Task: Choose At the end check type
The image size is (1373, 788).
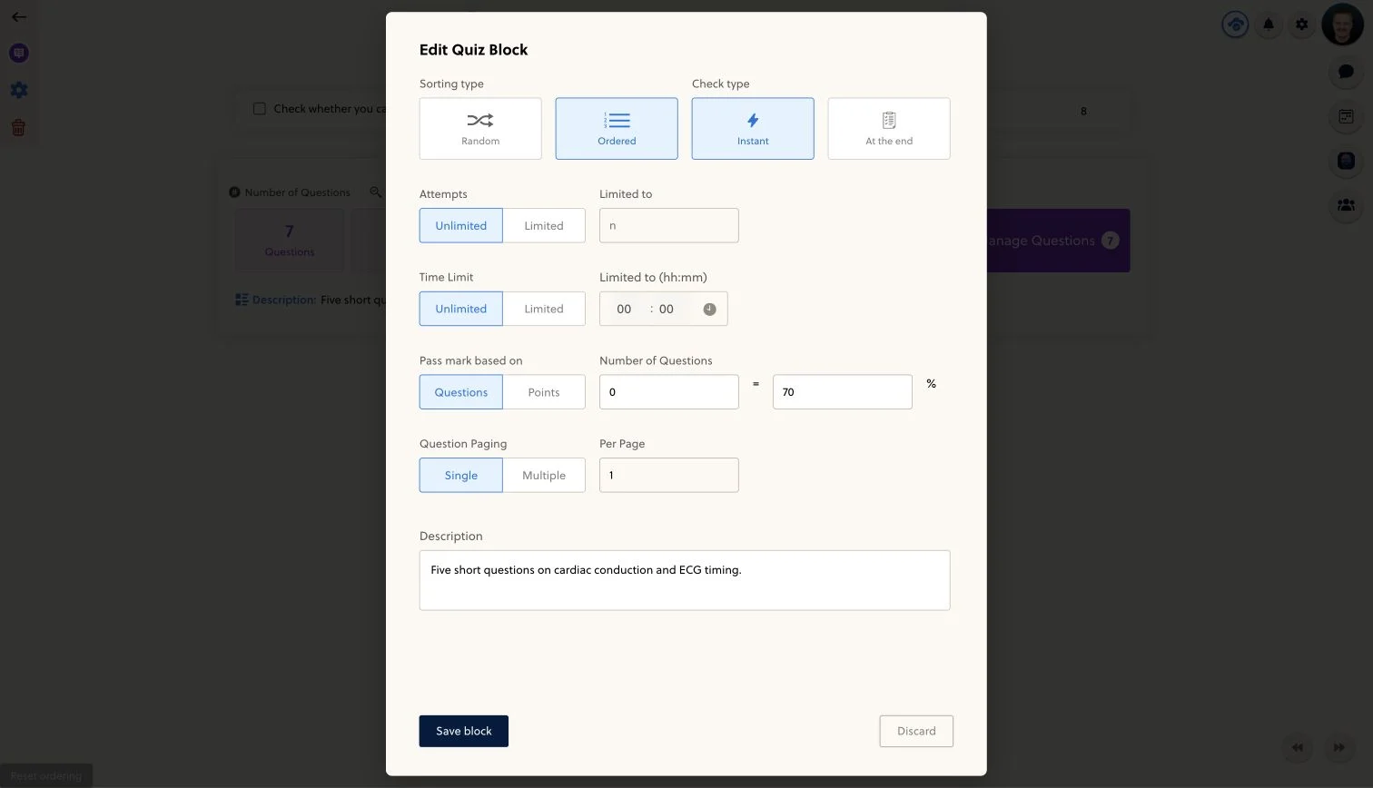Action: tap(889, 129)
